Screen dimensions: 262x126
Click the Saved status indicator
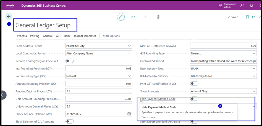(233, 17)
